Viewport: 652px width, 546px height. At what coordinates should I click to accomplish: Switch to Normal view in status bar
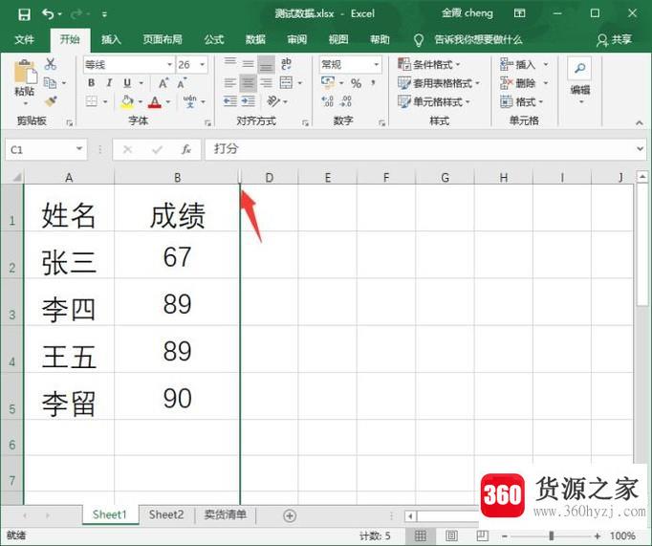coord(421,535)
